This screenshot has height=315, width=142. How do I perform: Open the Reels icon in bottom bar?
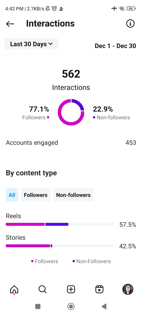click(x=99, y=289)
